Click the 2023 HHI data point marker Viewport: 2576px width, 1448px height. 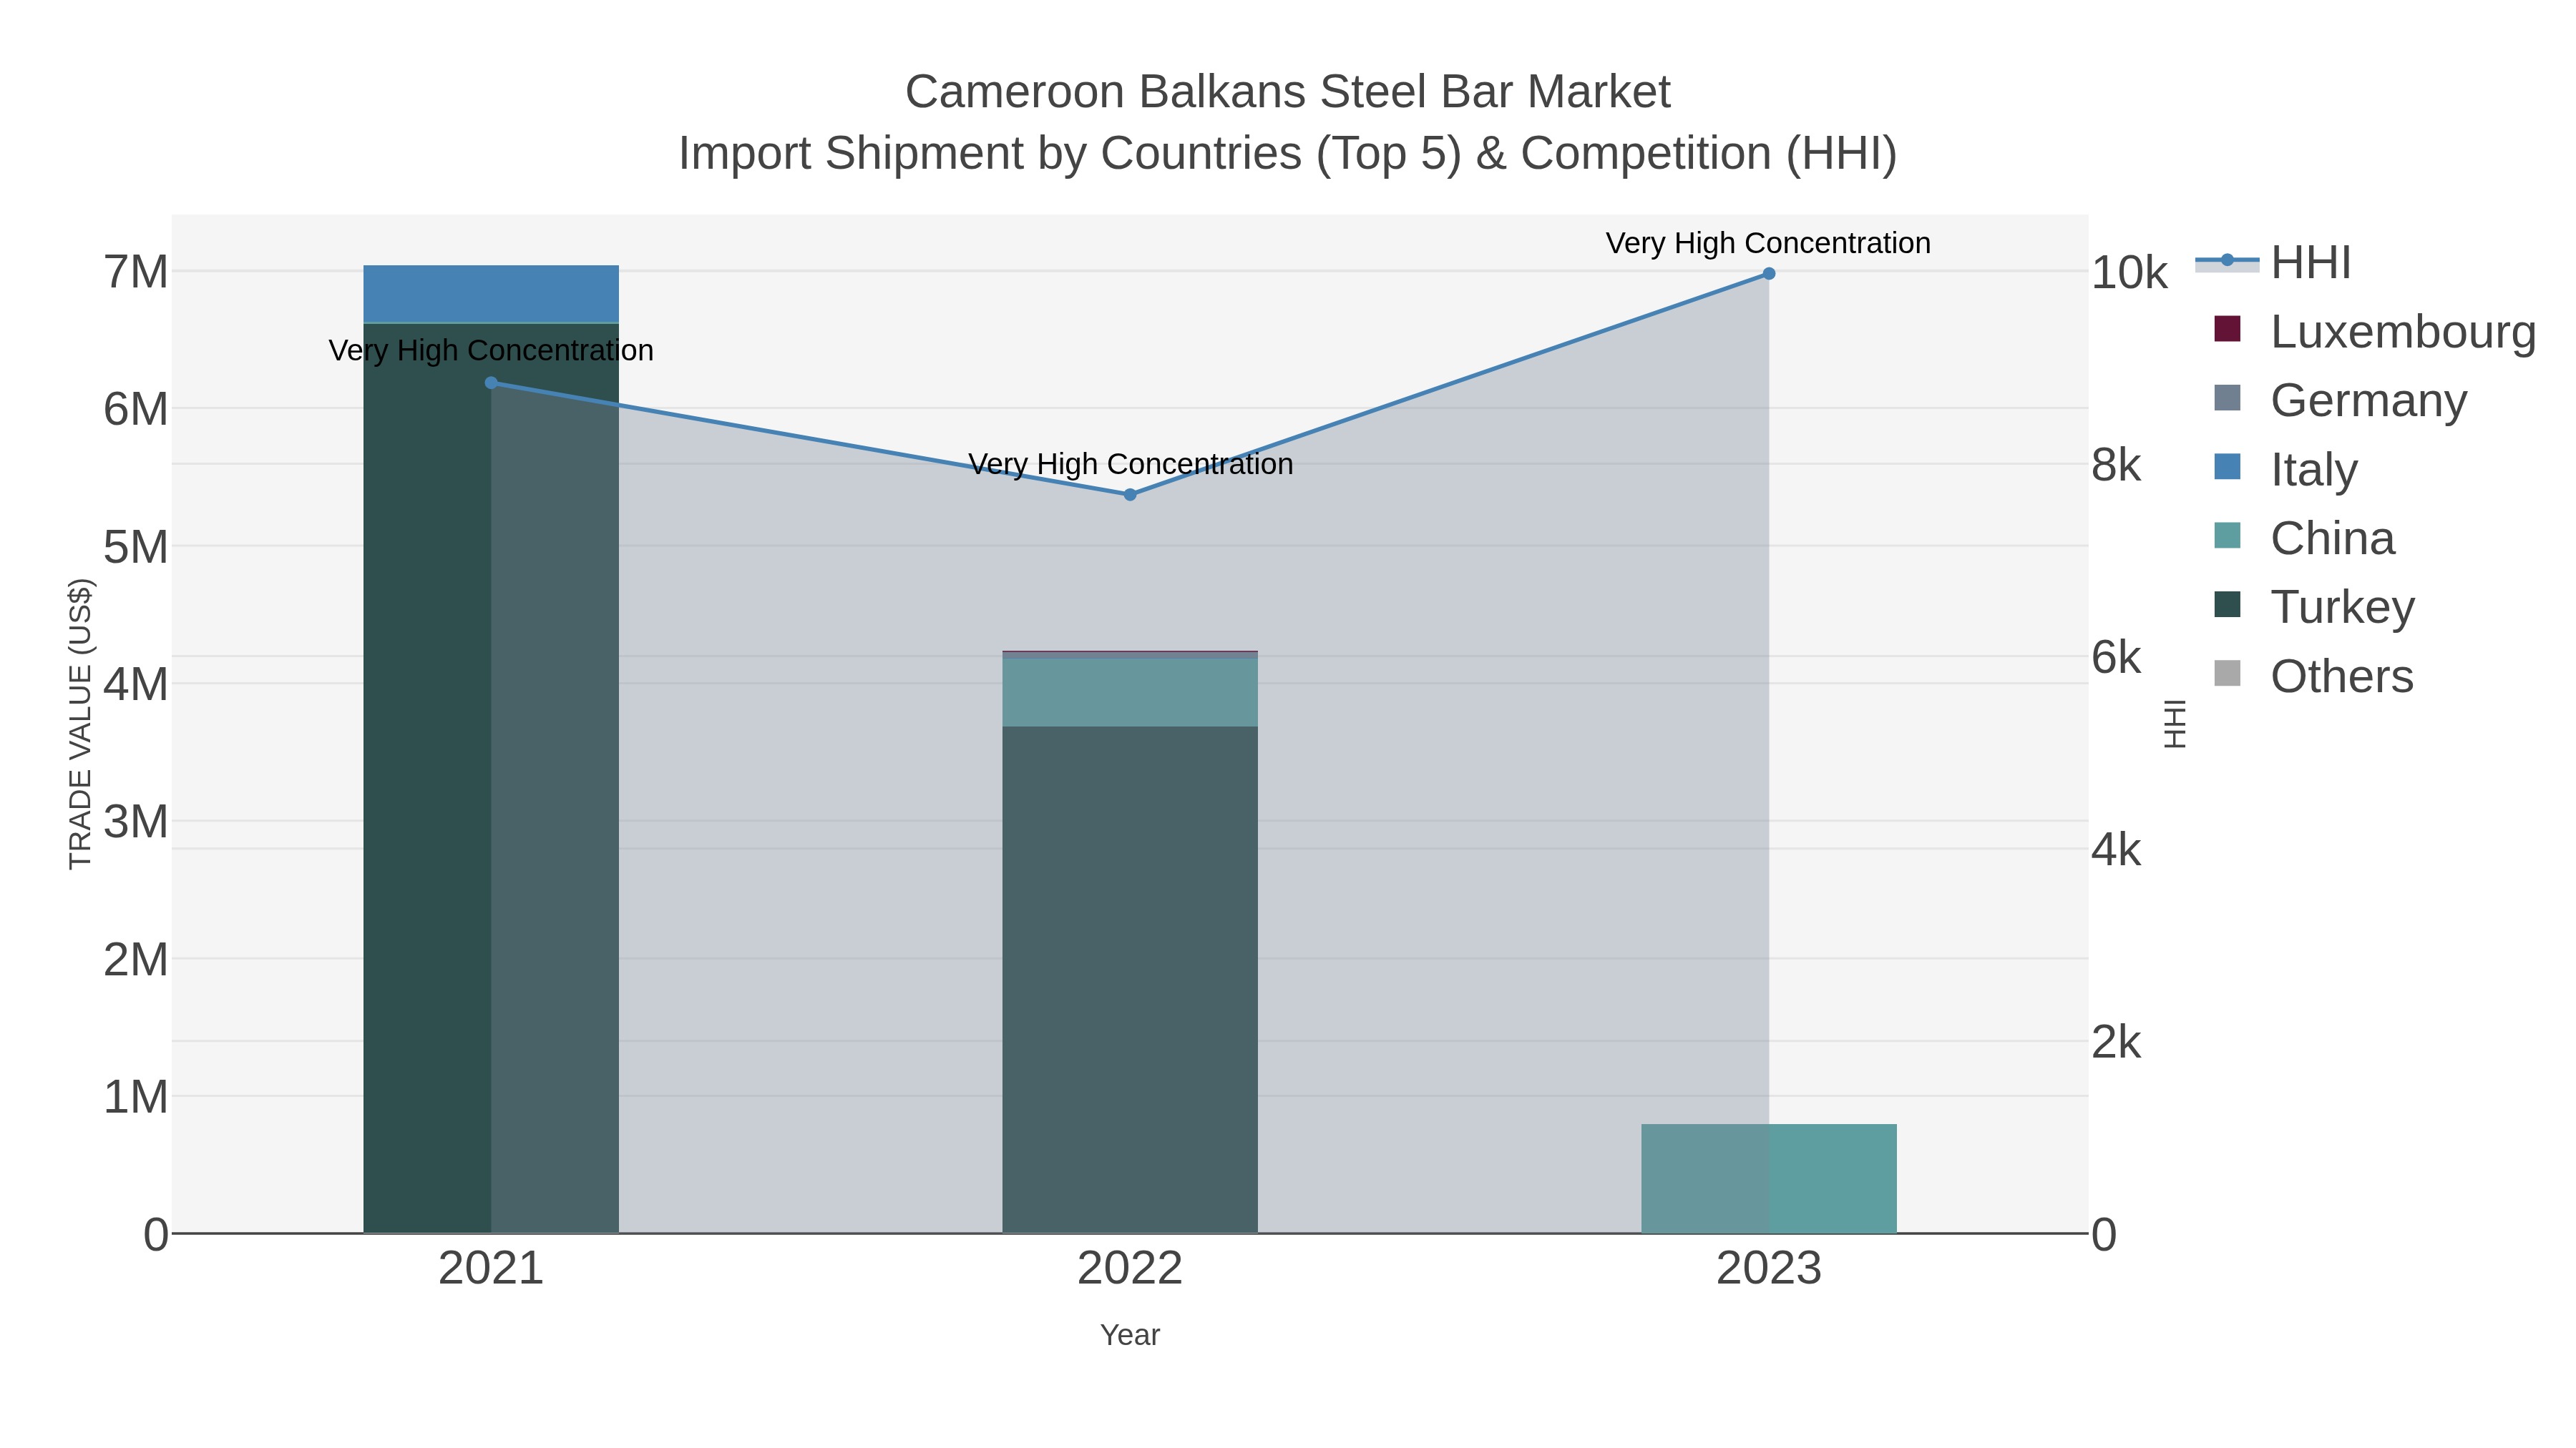point(1769,274)
